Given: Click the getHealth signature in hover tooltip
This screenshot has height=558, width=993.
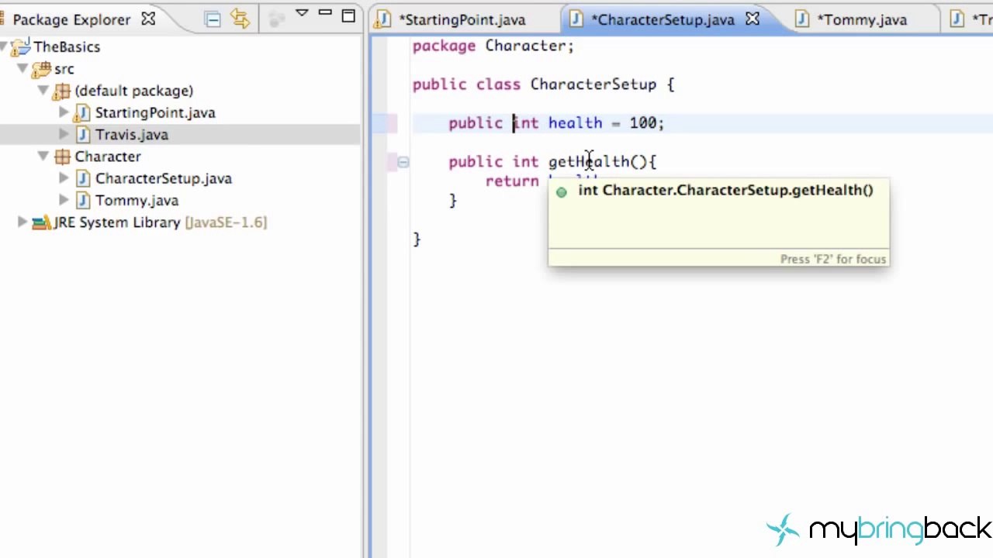Looking at the screenshot, I should (x=725, y=190).
